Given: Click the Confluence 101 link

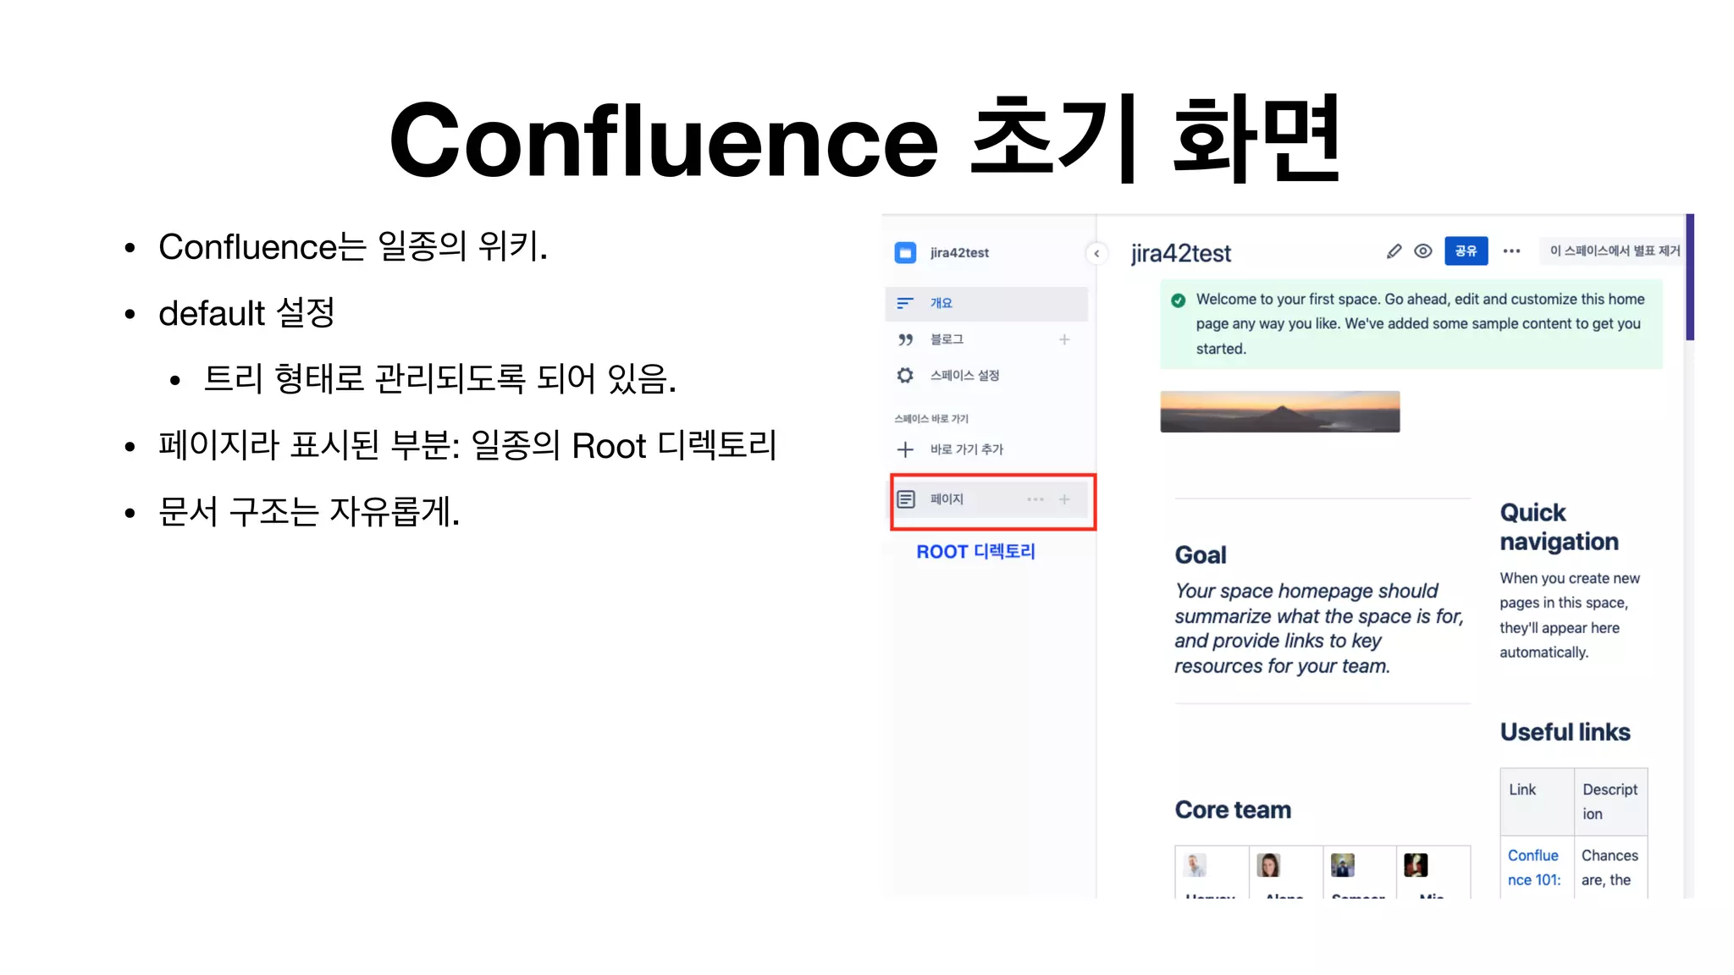Looking at the screenshot, I should 1533,868.
